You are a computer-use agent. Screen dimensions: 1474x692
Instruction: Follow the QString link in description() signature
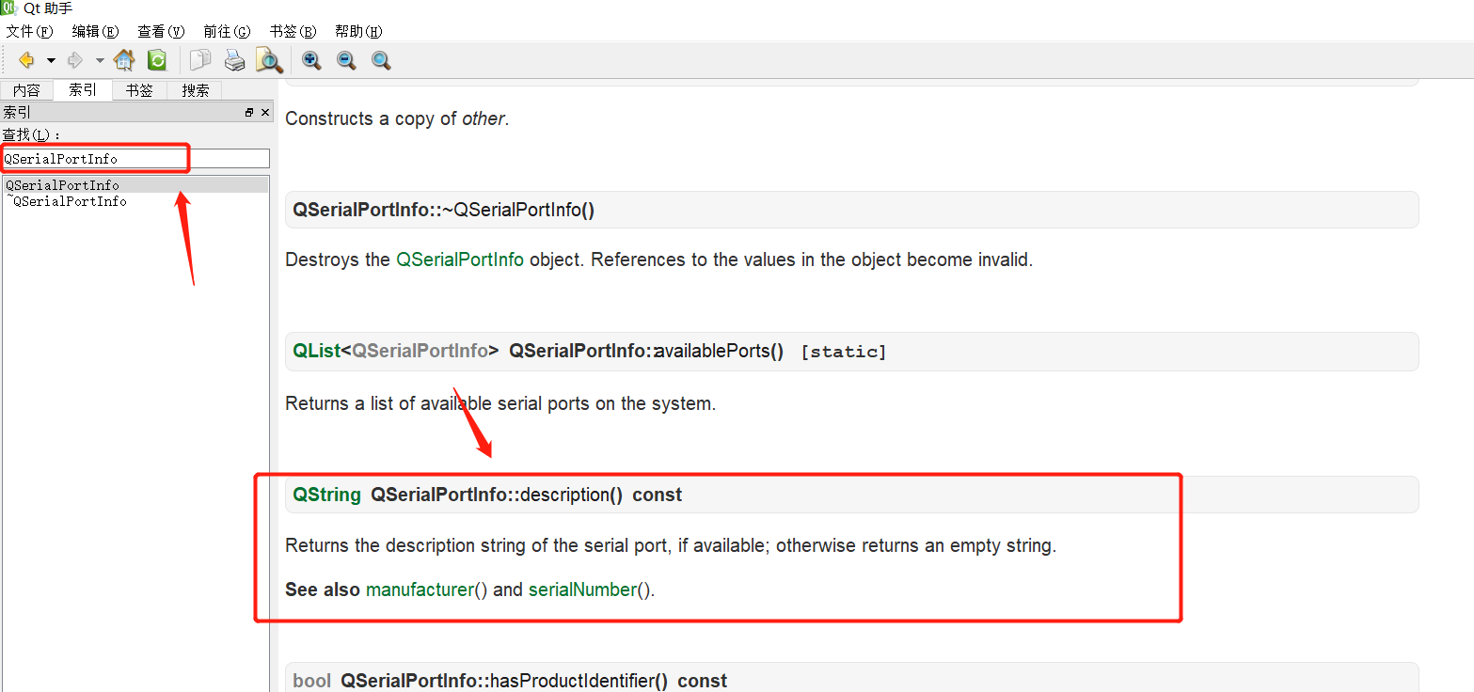tap(326, 495)
